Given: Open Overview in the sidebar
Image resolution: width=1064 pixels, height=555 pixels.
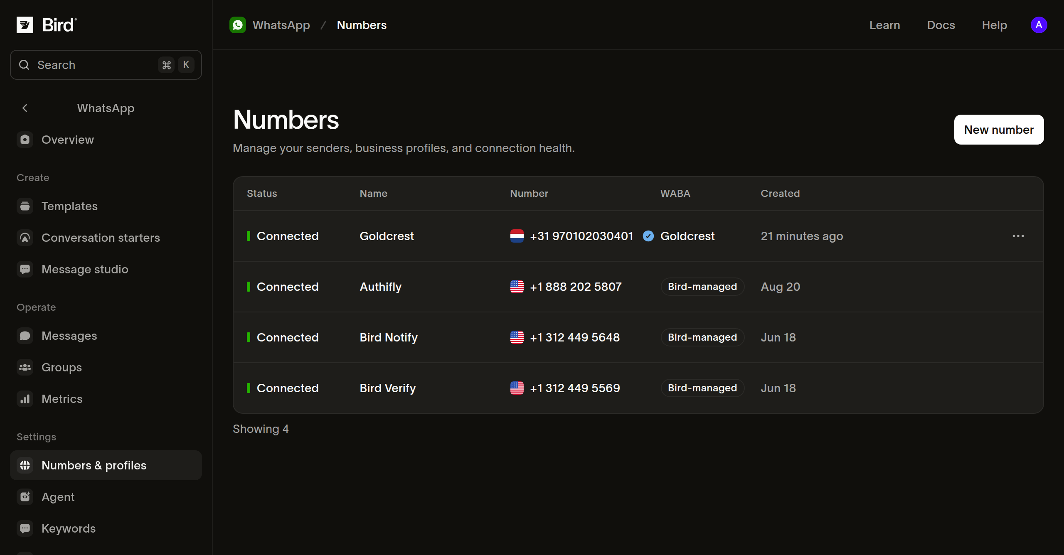Looking at the screenshot, I should pyautogui.click(x=106, y=140).
